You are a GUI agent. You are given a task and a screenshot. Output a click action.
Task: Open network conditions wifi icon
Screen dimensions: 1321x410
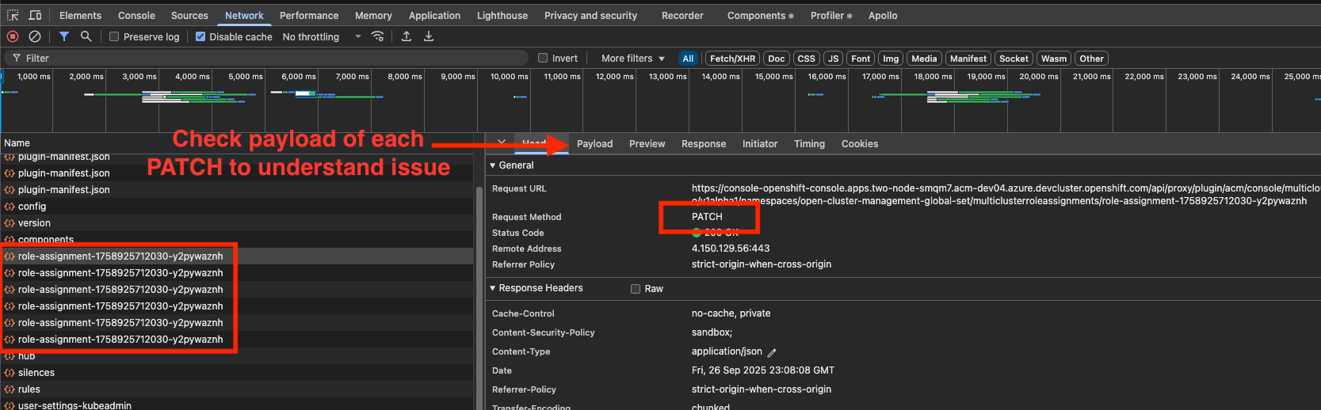click(x=378, y=36)
